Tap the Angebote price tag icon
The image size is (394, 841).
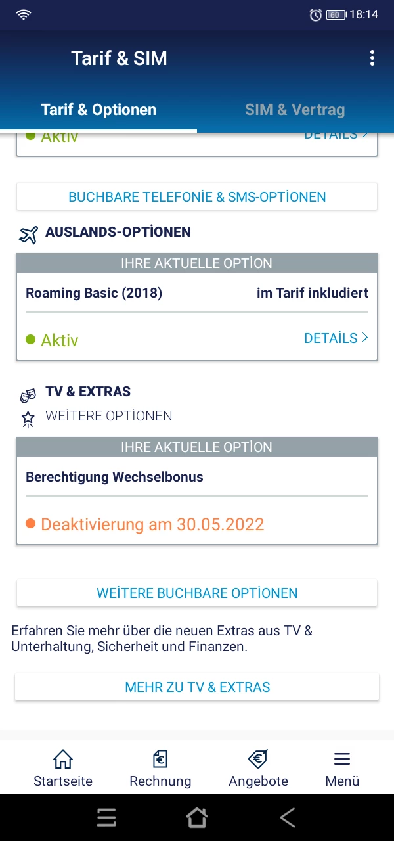tap(258, 760)
